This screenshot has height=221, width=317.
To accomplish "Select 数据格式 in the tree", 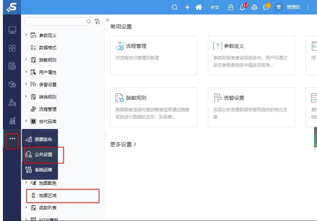I will click(x=48, y=48).
